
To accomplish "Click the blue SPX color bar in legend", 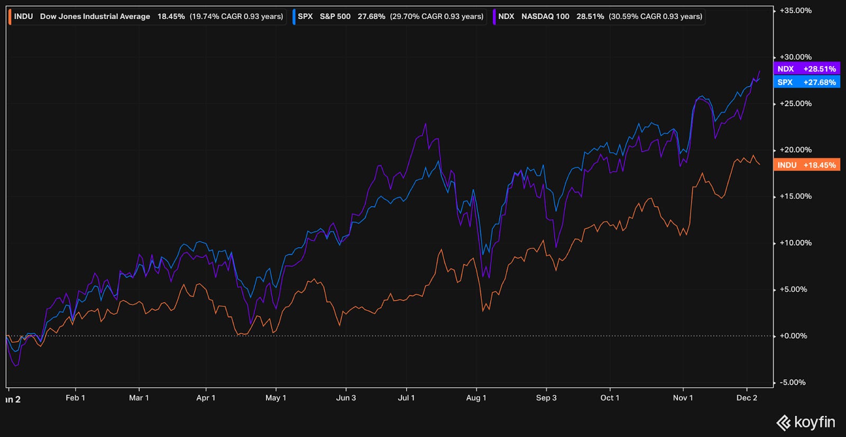I will pos(294,16).
